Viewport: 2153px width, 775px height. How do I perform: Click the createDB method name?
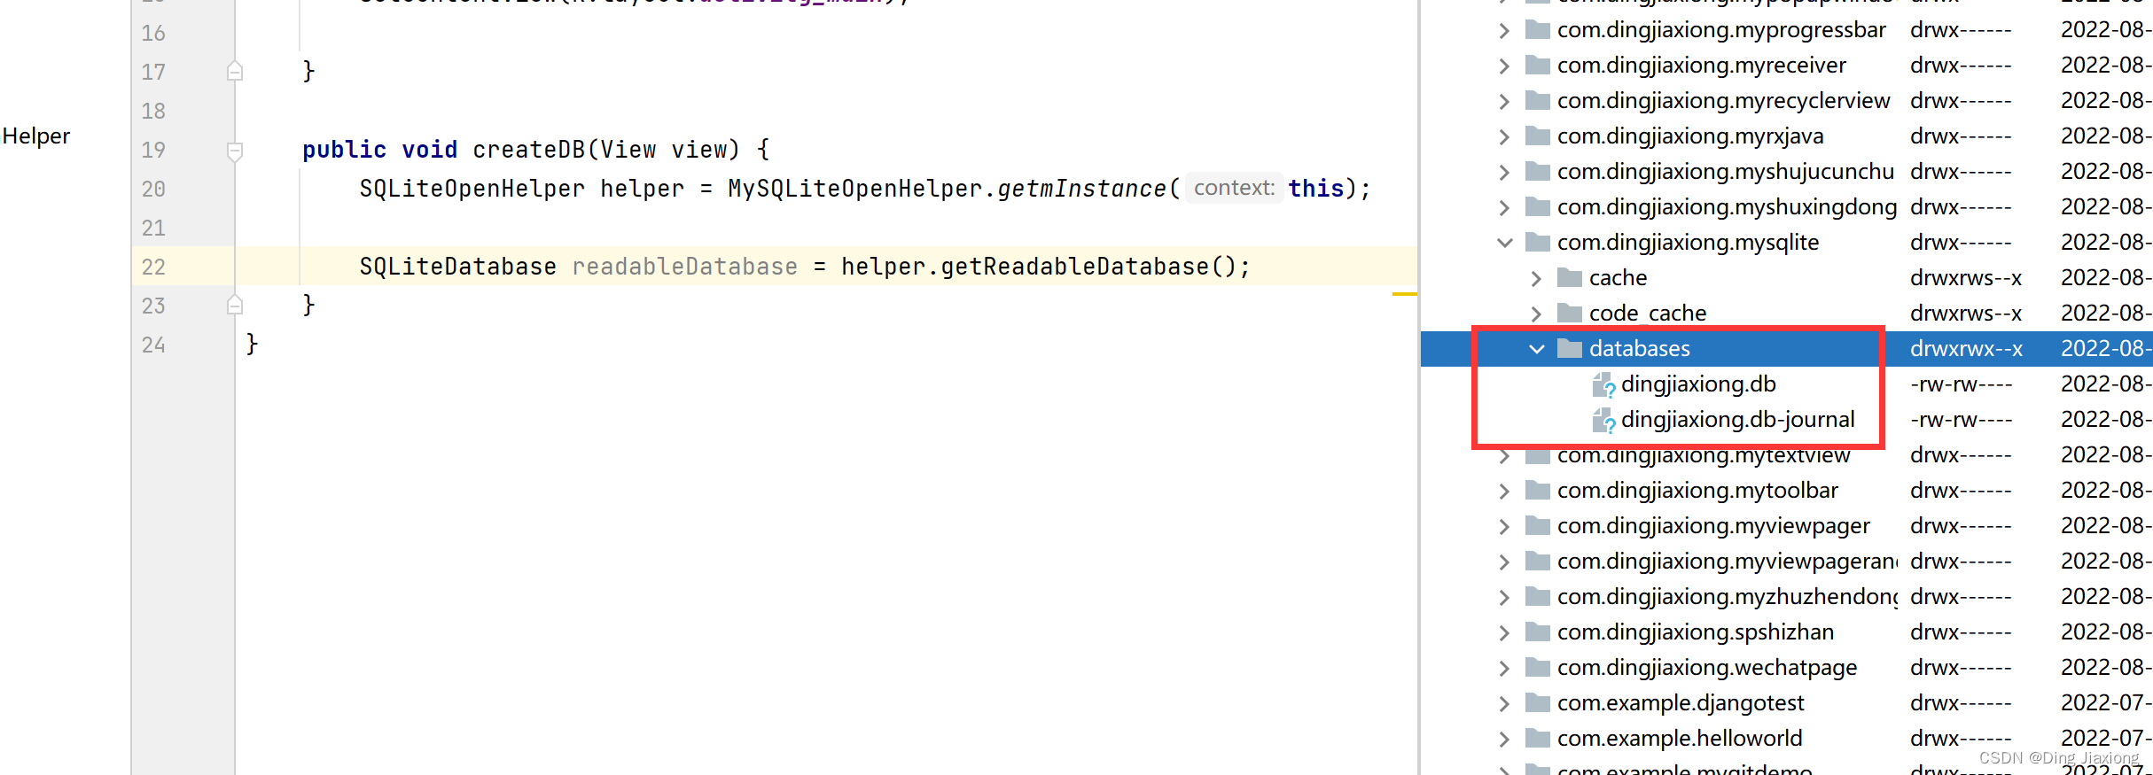[x=529, y=150]
